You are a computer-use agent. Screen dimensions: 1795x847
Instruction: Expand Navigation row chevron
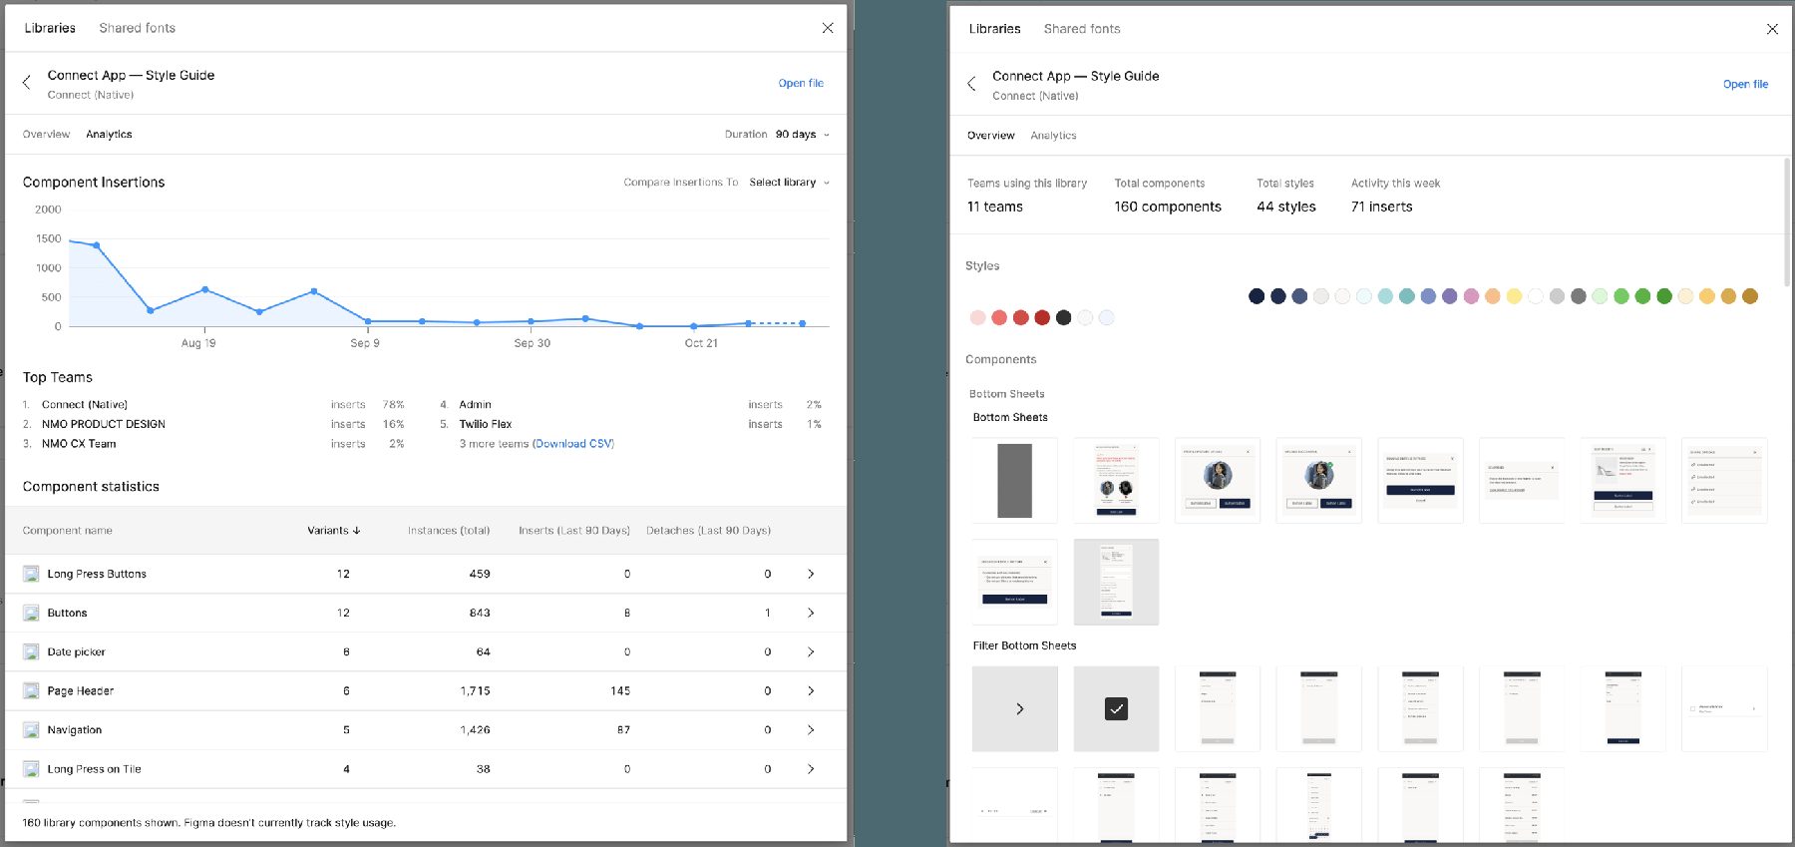811,730
